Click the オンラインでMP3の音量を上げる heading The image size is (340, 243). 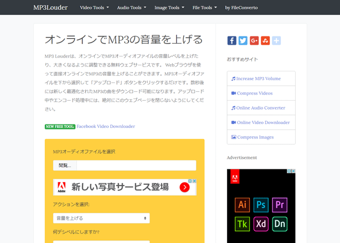pyautogui.click(x=123, y=40)
